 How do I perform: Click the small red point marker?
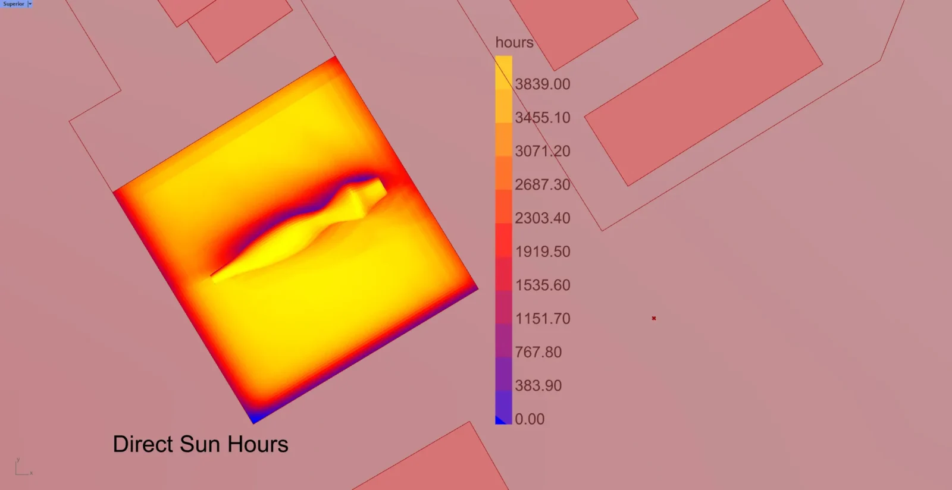click(x=654, y=318)
